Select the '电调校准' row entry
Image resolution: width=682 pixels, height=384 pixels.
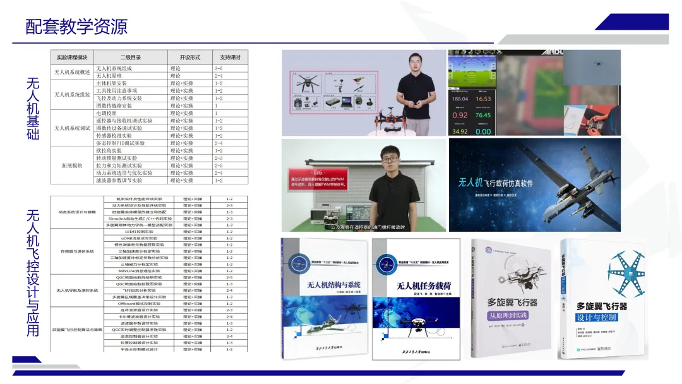[106, 113]
